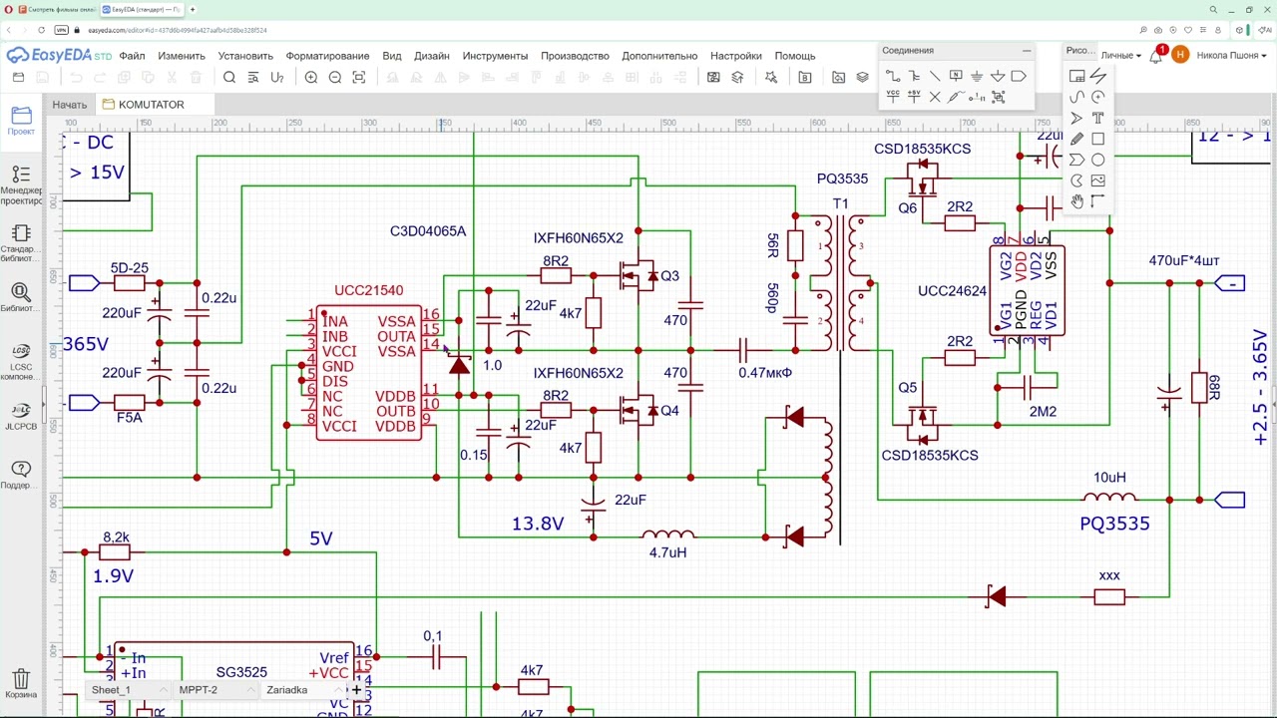1277x718 pixels.
Task: Click the open-file toolbar icon
Action: point(18,78)
